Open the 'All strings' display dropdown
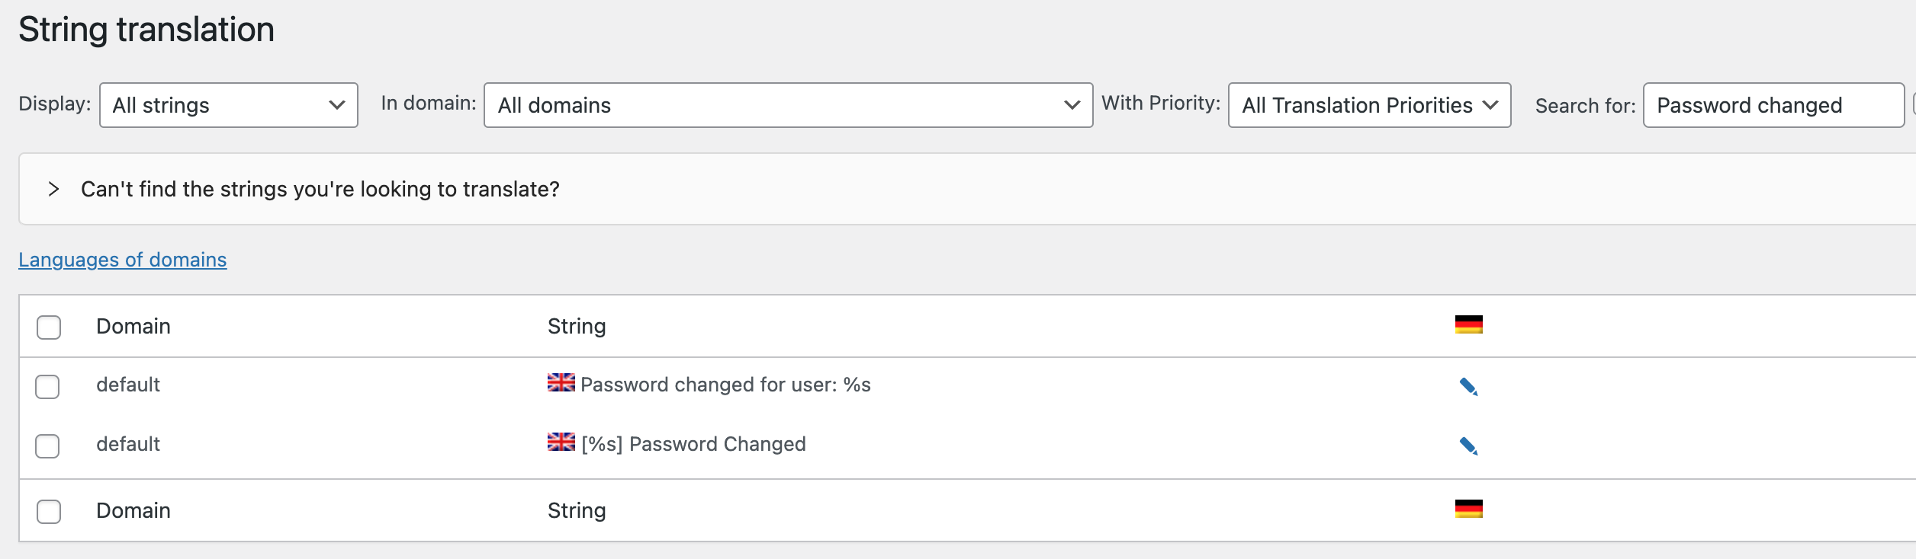1916x559 pixels. pyautogui.click(x=229, y=105)
